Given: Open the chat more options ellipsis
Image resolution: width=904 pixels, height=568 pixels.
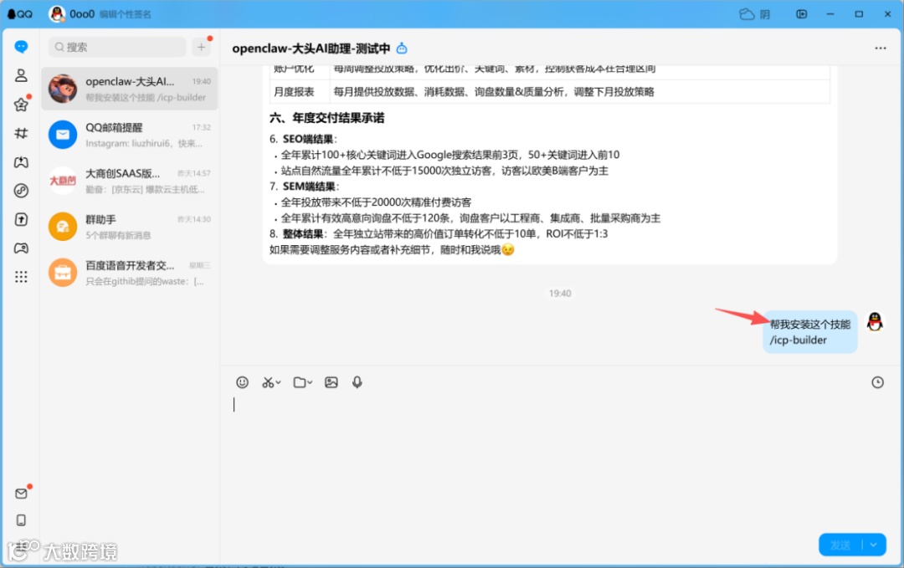Looking at the screenshot, I should [881, 49].
